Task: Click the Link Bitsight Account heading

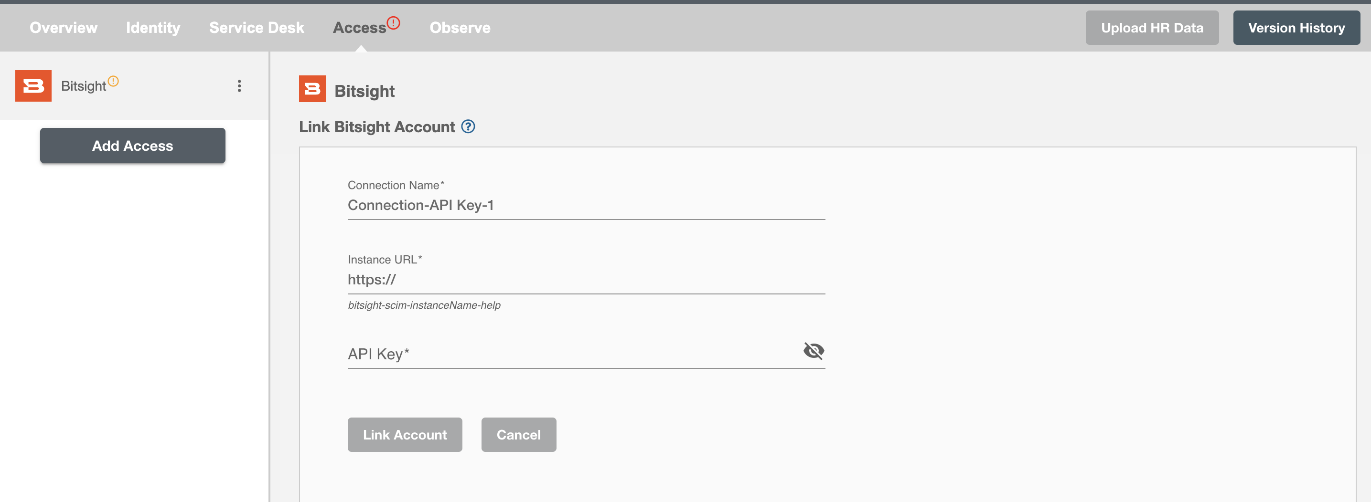Action: [x=377, y=127]
